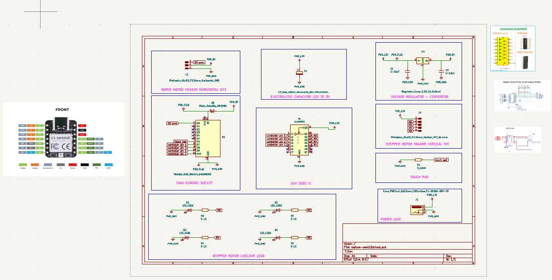Click 'SERVO MOTOR HEADER HORIZONTAL 1X3' text
Screen dimensions: 552x280
tap(194, 90)
